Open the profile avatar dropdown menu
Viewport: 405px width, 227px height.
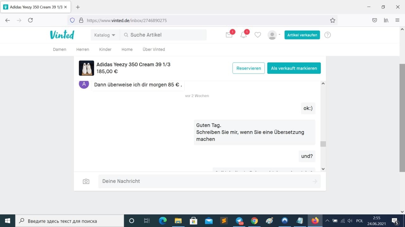click(x=274, y=35)
